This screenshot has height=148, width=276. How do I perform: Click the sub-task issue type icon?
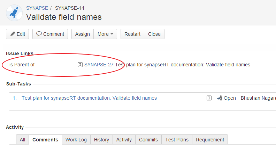click(209, 98)
